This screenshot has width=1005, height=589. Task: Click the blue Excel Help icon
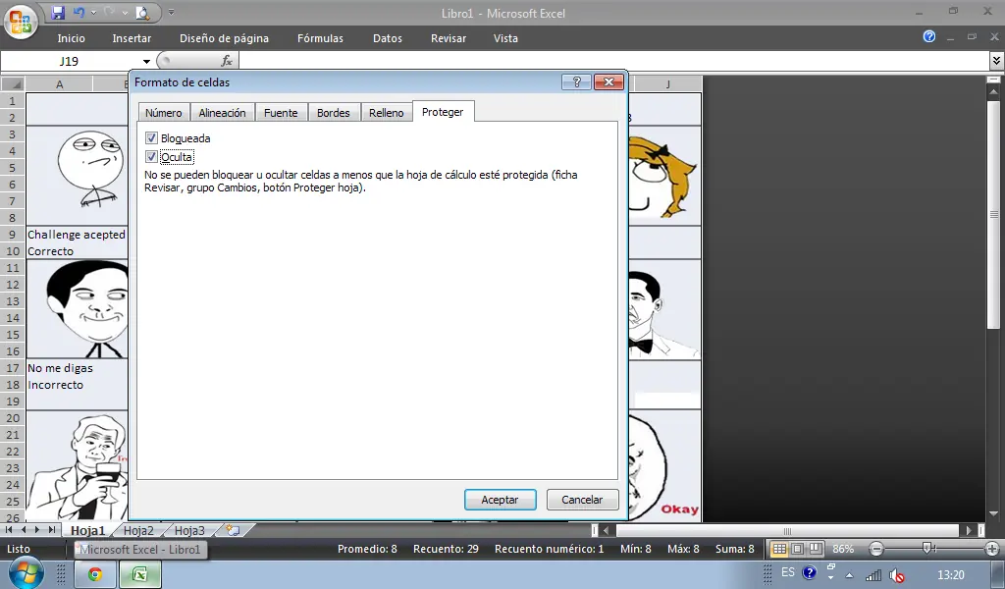[928, 36]
